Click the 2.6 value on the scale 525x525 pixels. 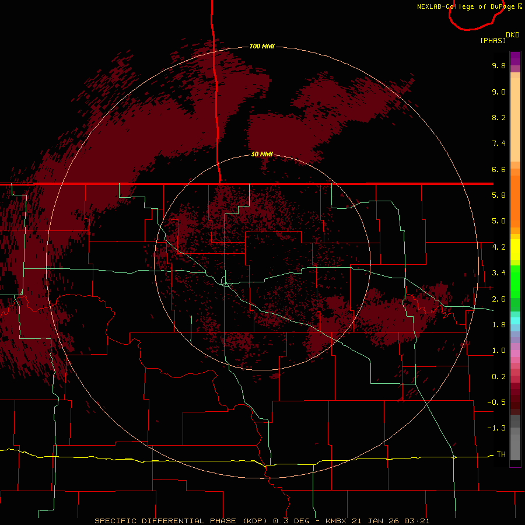click(x=499, y=299)
